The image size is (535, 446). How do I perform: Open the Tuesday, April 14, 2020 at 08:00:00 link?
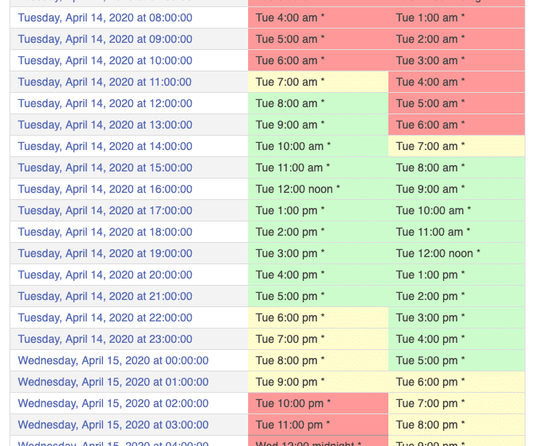click(x=105, y=17)
